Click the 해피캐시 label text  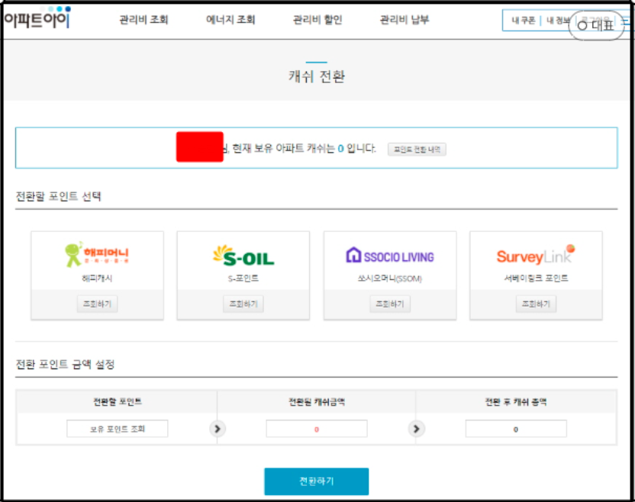click(x=97, y=278)
